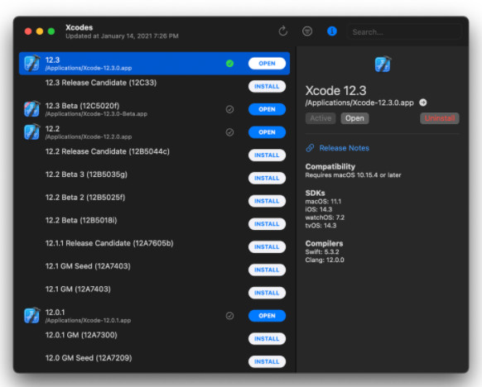Install 12.1 GM (12A7403)

click(x=267, y=293)
